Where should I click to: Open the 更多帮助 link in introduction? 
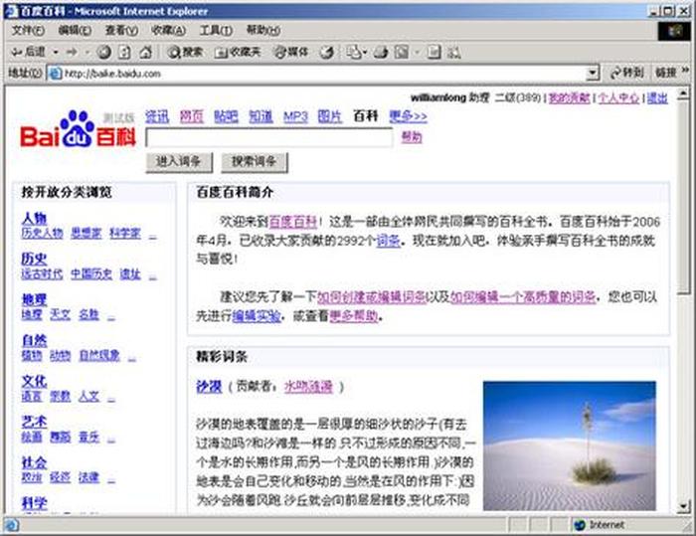[x=354, y=316]
